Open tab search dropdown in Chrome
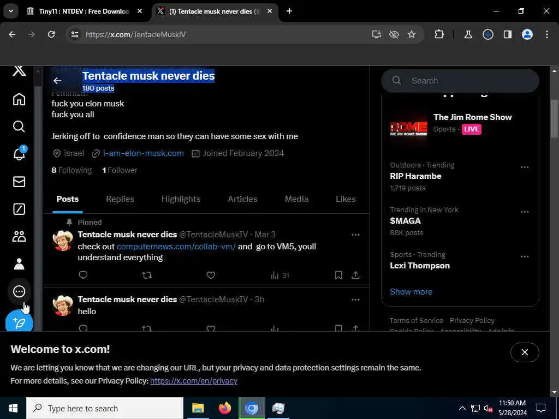 coord(11,11)
